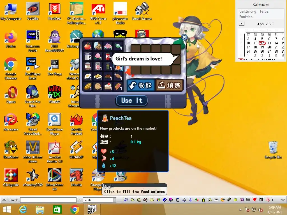Pick the bread loaf item in inventory
287x215 pixels.
[x=88, y=86]
